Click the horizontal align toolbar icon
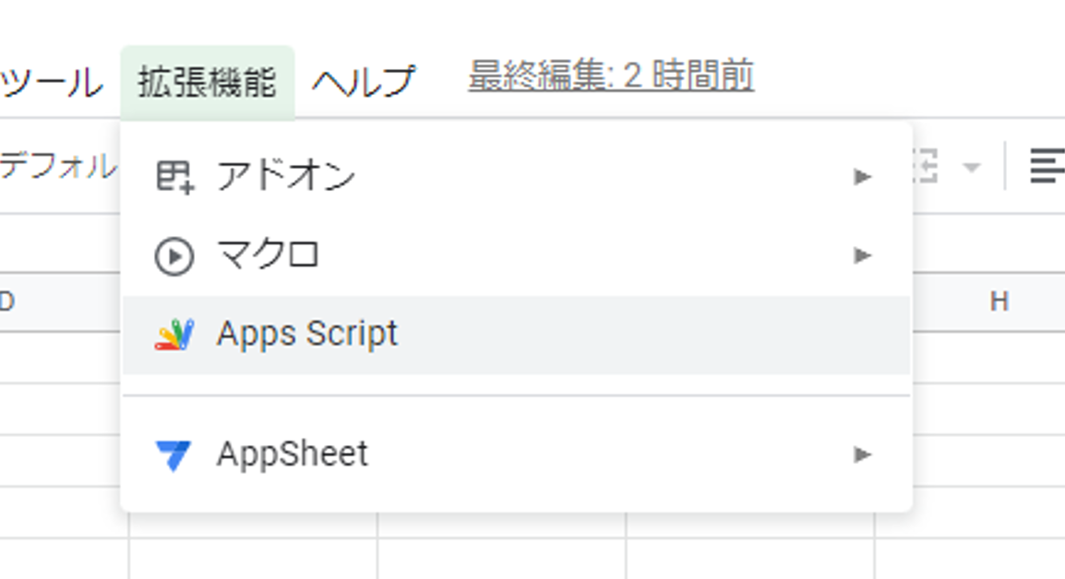This screenshot has width=1065, height=579. (x=1047, y=166)
